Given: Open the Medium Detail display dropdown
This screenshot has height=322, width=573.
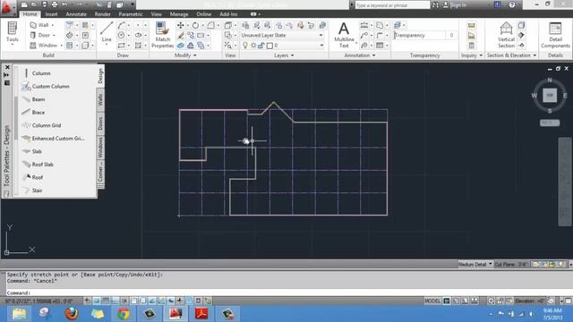Looking at the screenshot, I should (475, 265).
